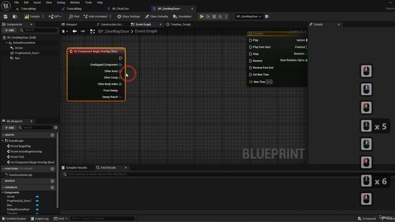
Task: Open the Window menu
Action: click(75, 2)
